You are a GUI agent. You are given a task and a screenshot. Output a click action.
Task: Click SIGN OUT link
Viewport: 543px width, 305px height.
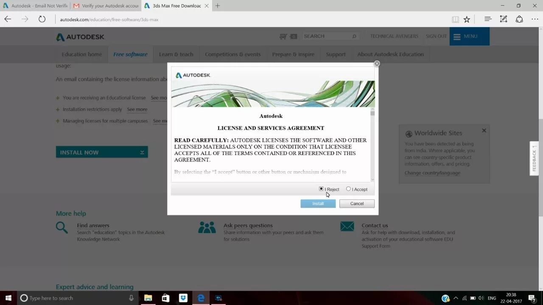pos(436,36)
